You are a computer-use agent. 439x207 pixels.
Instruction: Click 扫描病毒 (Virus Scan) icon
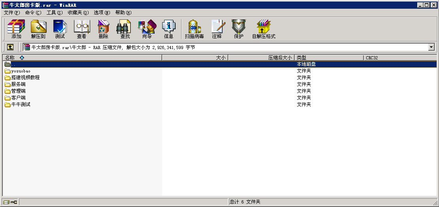click(x=194, y=29)
